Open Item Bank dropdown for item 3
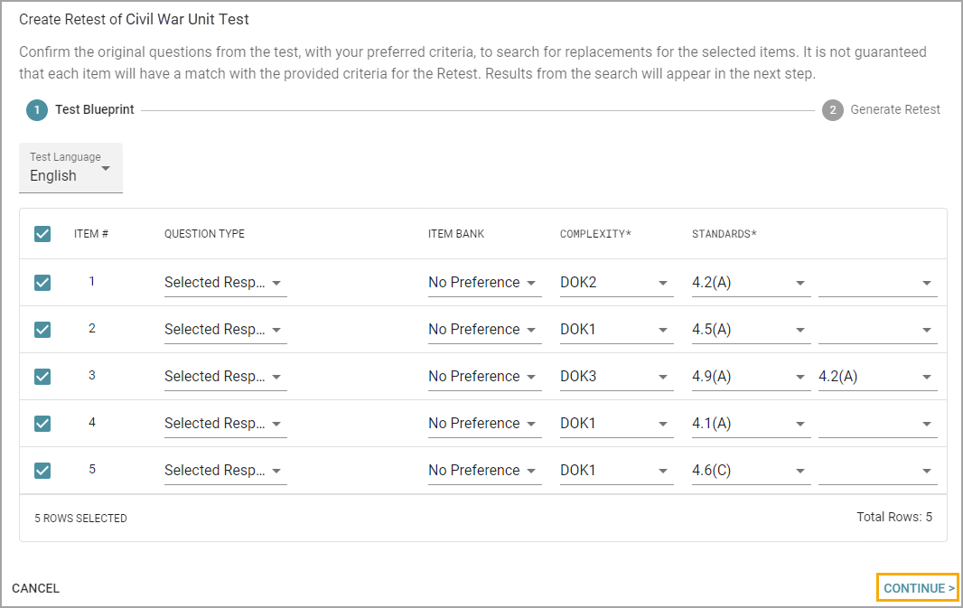963x608 pixels. coord(484,377)
